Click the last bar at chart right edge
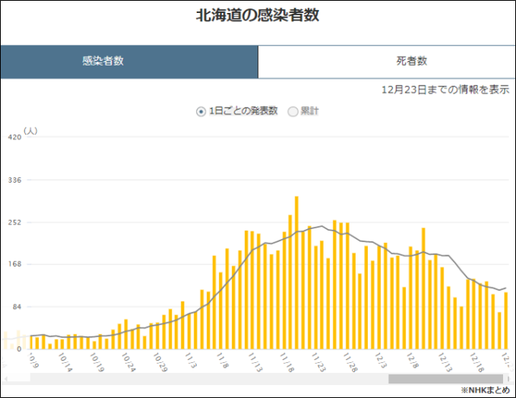 tap(506, 321)
